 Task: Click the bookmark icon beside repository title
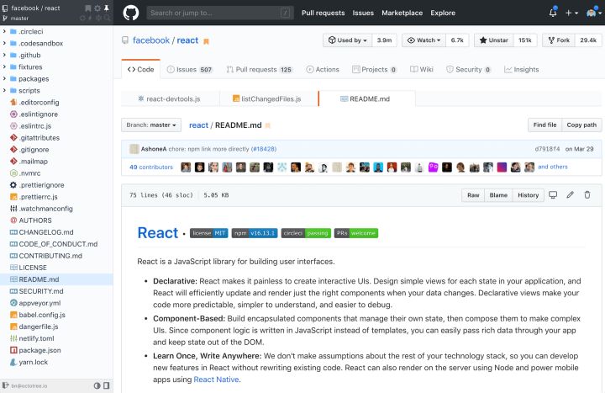[206, 41]
